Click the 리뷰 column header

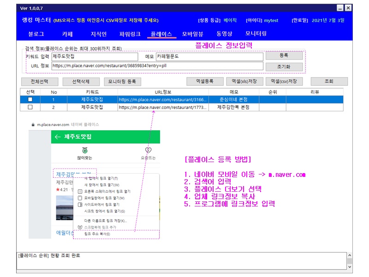coord(315,92)
